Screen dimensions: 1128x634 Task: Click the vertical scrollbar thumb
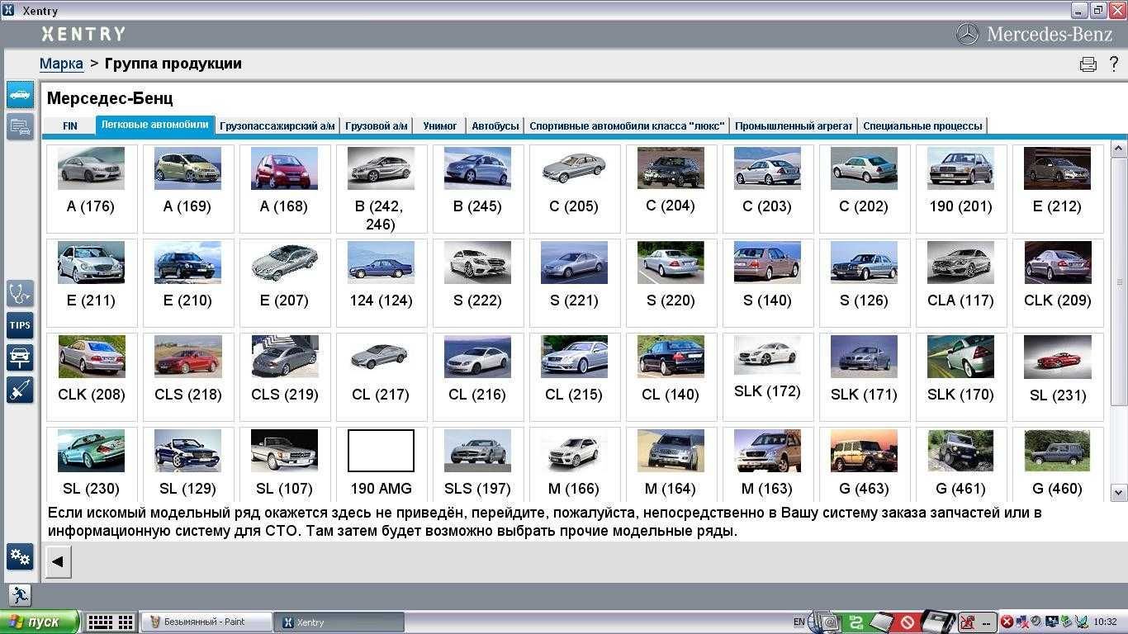1119,282
